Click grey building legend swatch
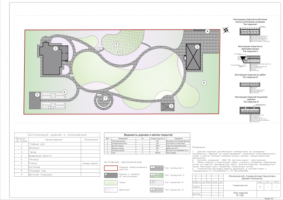The width and height of the screenshot is (283, 200). pos(111,175)
